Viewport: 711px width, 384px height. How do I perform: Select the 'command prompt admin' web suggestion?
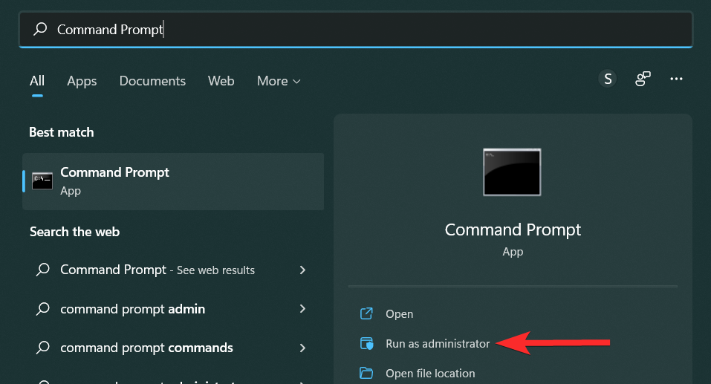(x=132, y=309)
